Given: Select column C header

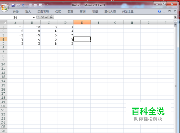Looking at the screenshot, I should (x=49, y=23).
